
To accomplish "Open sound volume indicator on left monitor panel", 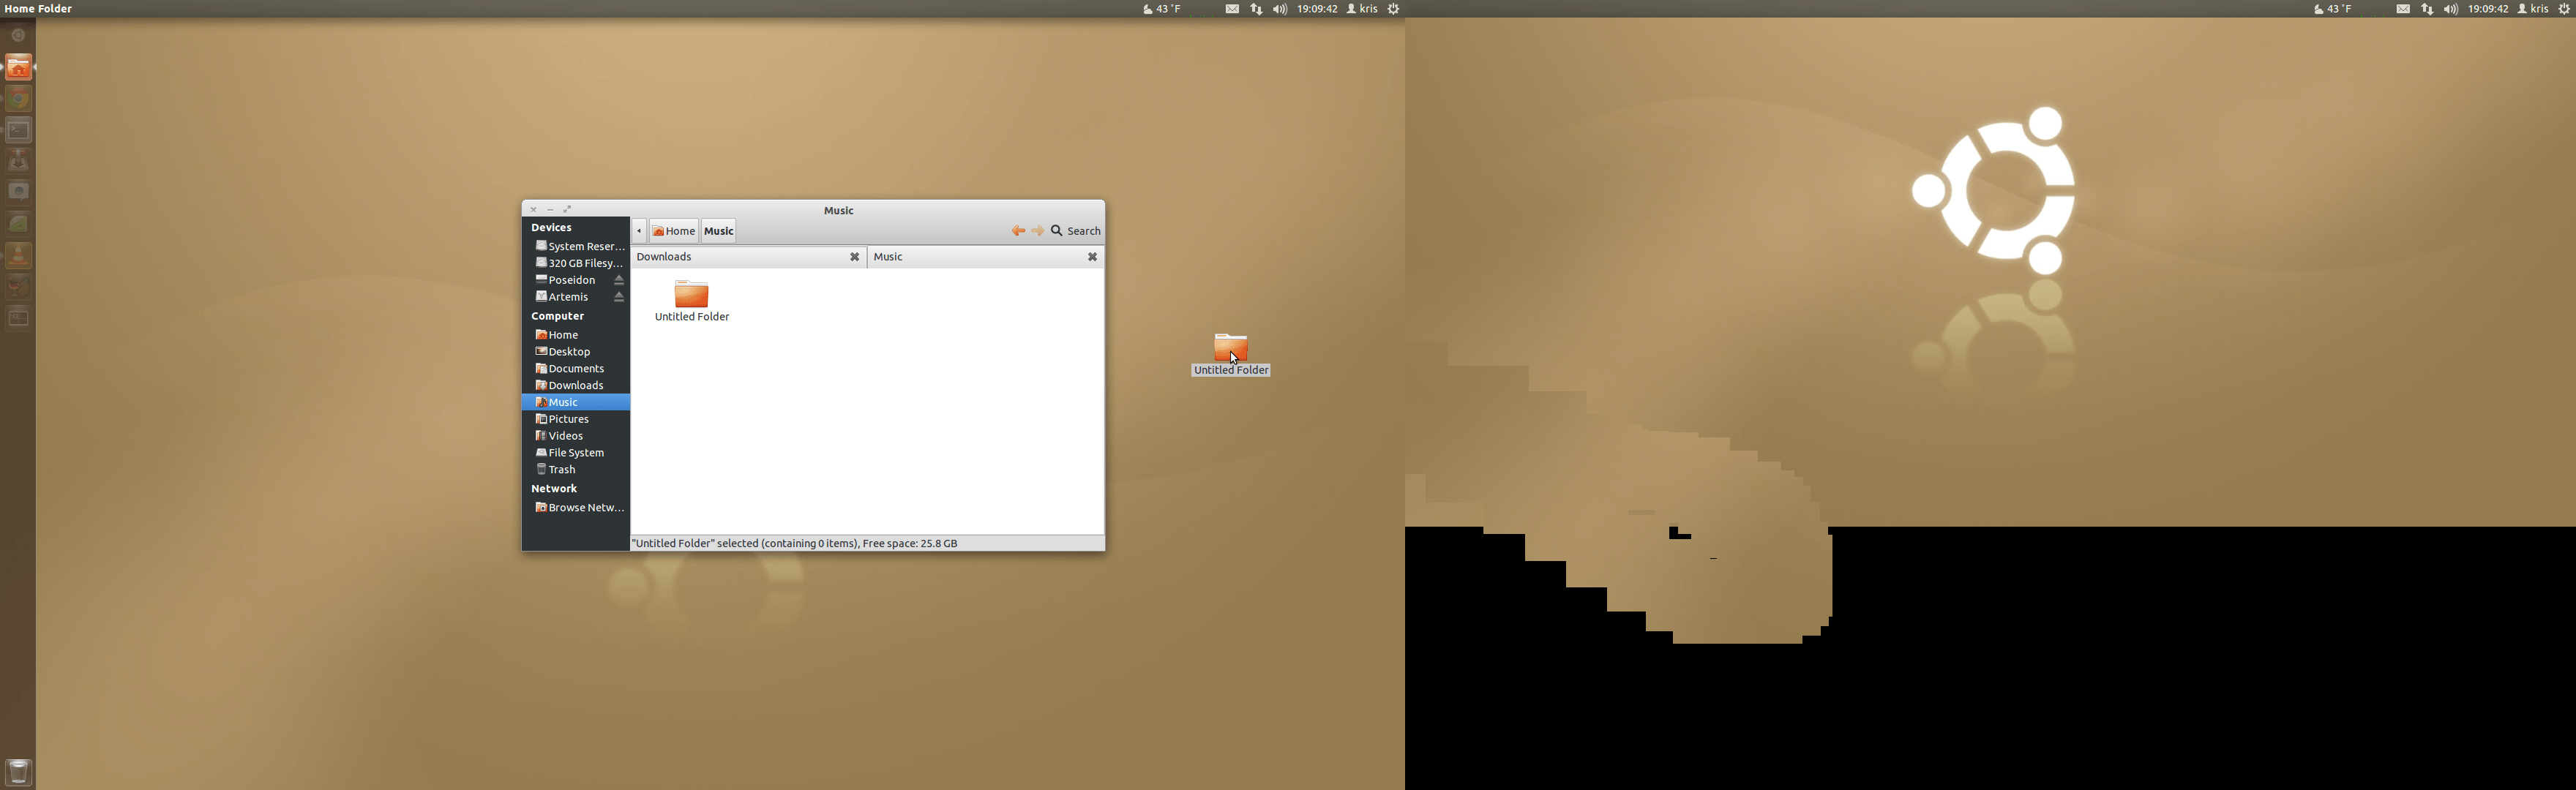I will (1280, 9).
